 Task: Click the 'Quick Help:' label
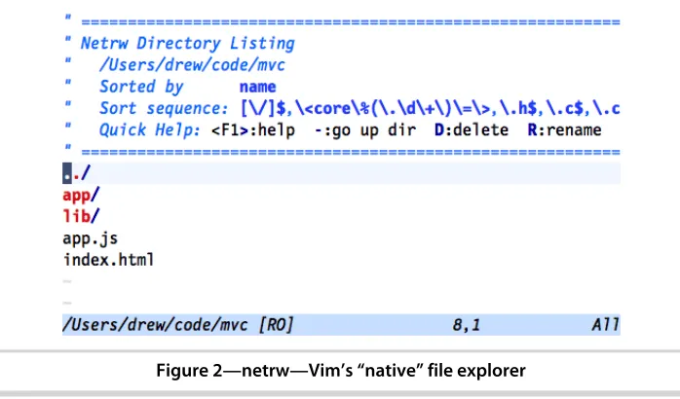[x=150, y=130]
